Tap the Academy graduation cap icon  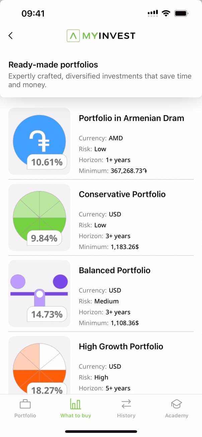[x=177, y=405]
